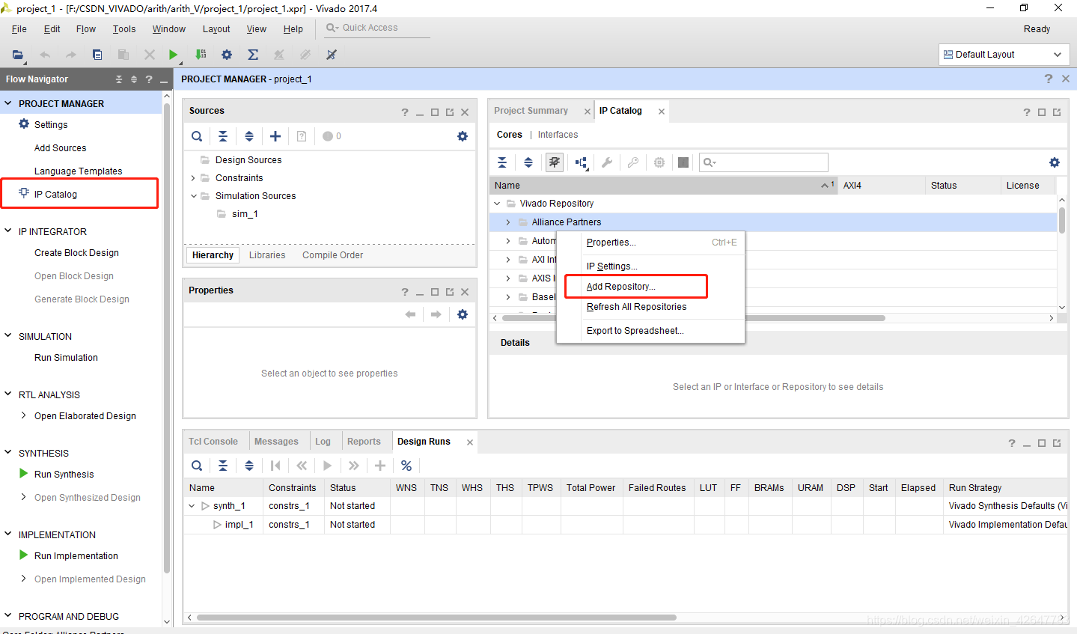The image size is (1077, 634).
Task: Collapse all in the Design Runs toolbar
Action: tap(223, 466)
